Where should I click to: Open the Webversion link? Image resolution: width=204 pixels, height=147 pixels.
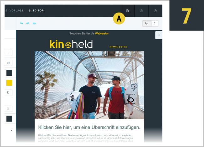[102, 34]
